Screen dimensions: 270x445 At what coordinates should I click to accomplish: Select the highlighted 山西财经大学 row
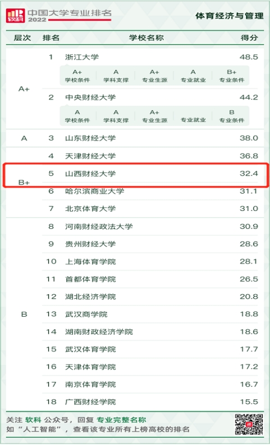pos(135,174)
